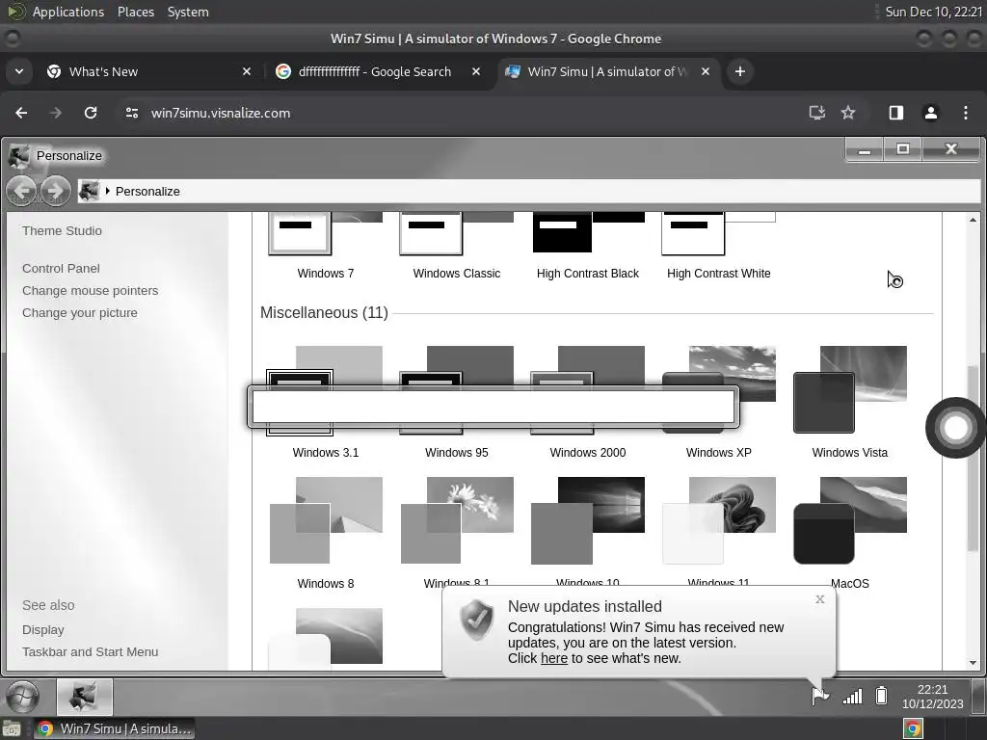987x740 pixels.
Task: Click the Personalize window title icon
Action: [19, 155]
